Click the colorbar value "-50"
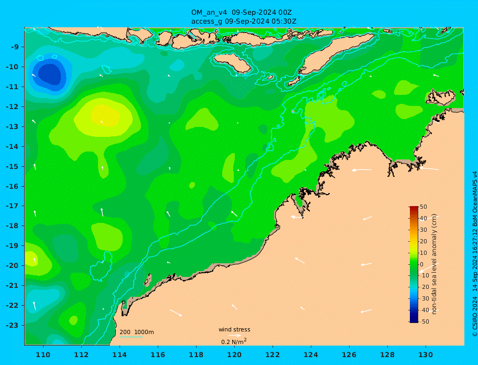The image size is (478, 365). (x=424, y=321)
